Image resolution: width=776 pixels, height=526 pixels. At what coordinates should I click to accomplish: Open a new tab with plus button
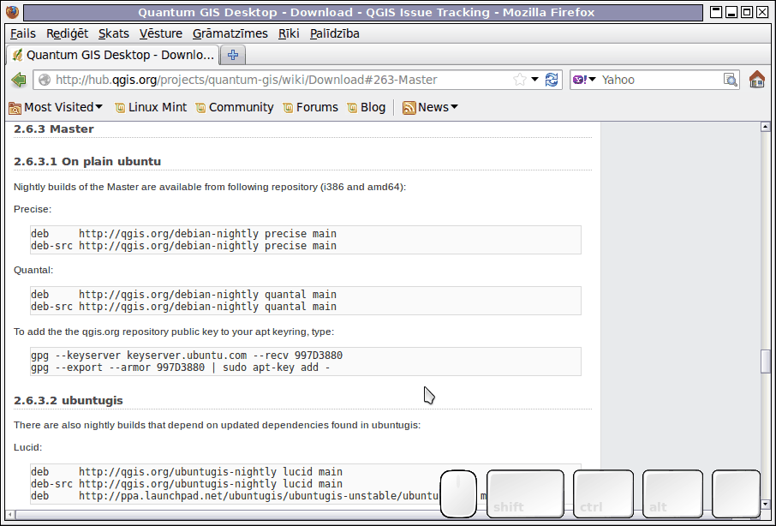pyautogui.click(x=233, y=55)
